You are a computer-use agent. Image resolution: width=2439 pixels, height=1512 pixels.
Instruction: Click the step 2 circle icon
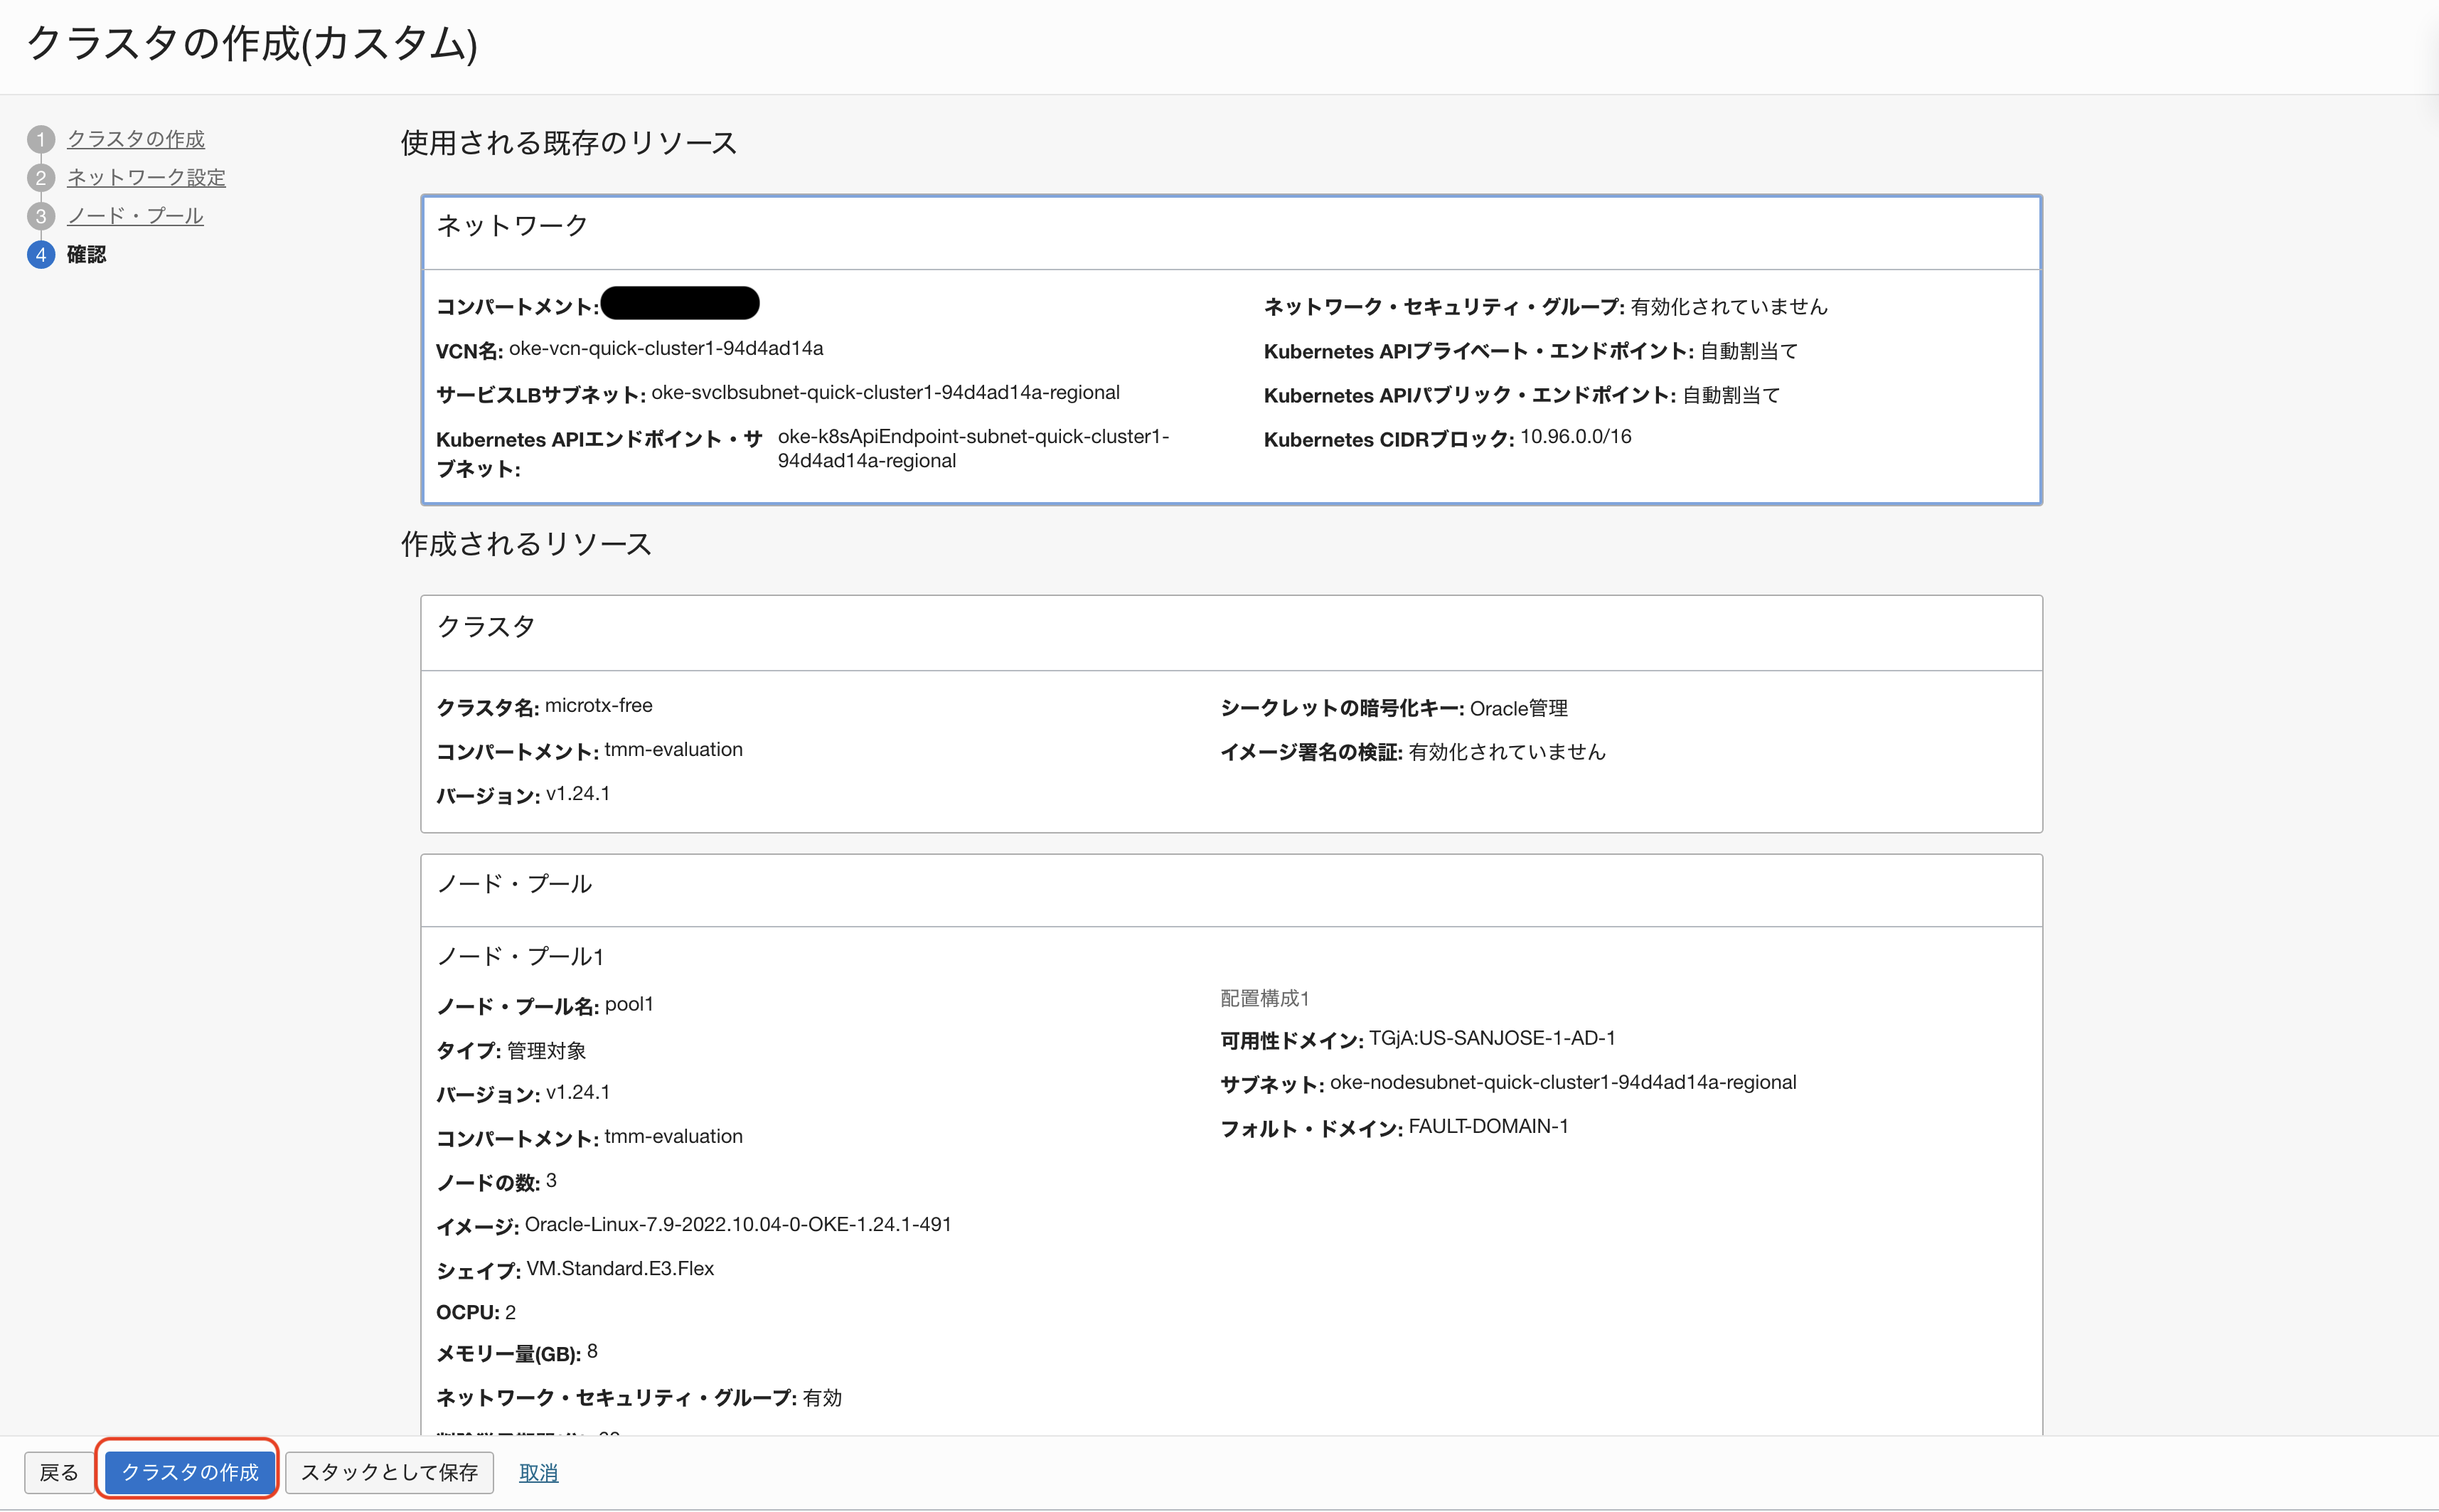coord(40,178)
